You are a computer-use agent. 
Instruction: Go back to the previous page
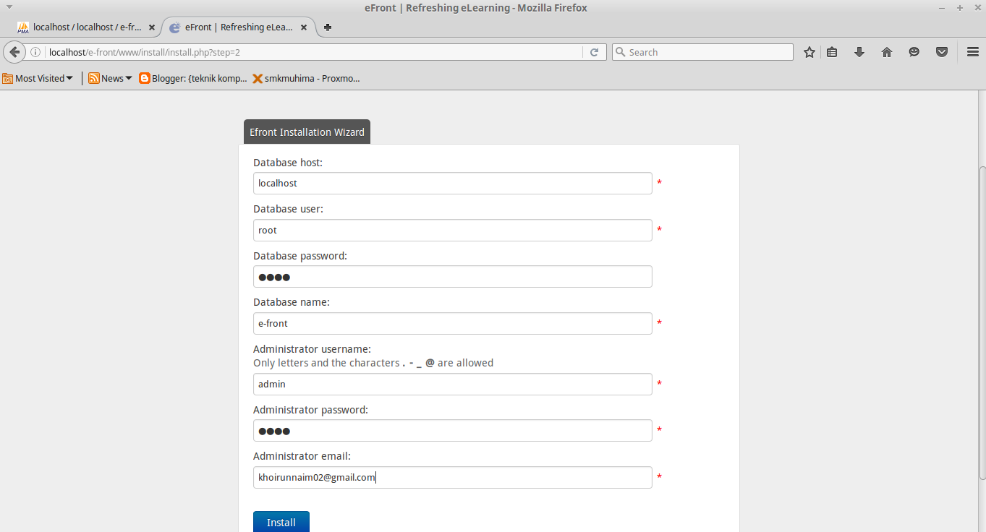click(14, 52)
